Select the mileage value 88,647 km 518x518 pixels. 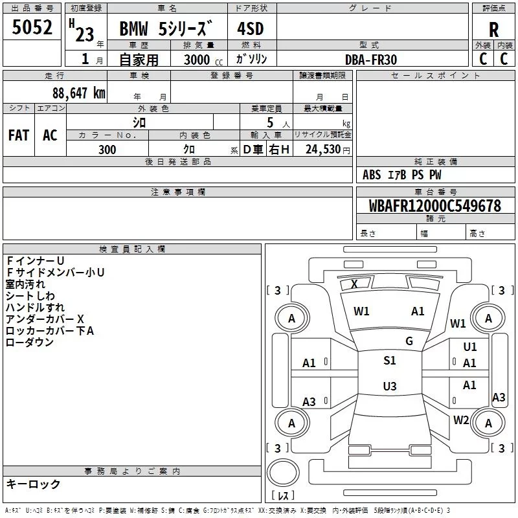click(x=78, y=93)
